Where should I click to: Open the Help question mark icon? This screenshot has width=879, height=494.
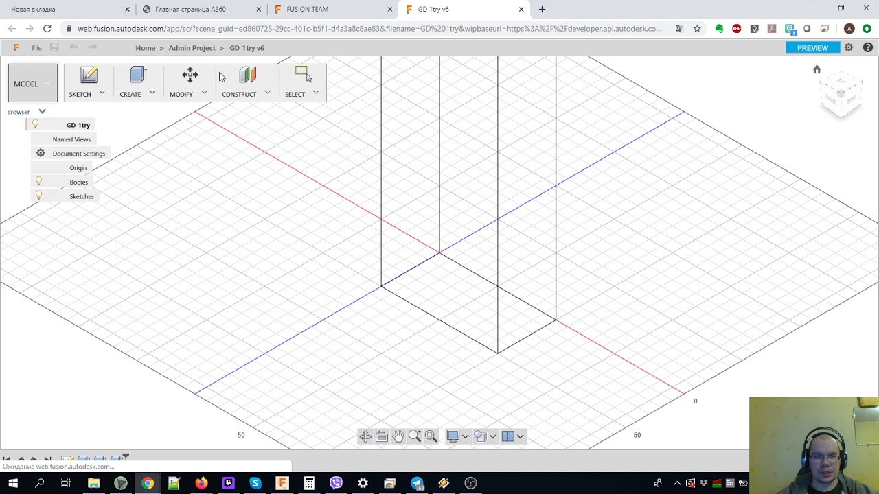tap(868, 47)
